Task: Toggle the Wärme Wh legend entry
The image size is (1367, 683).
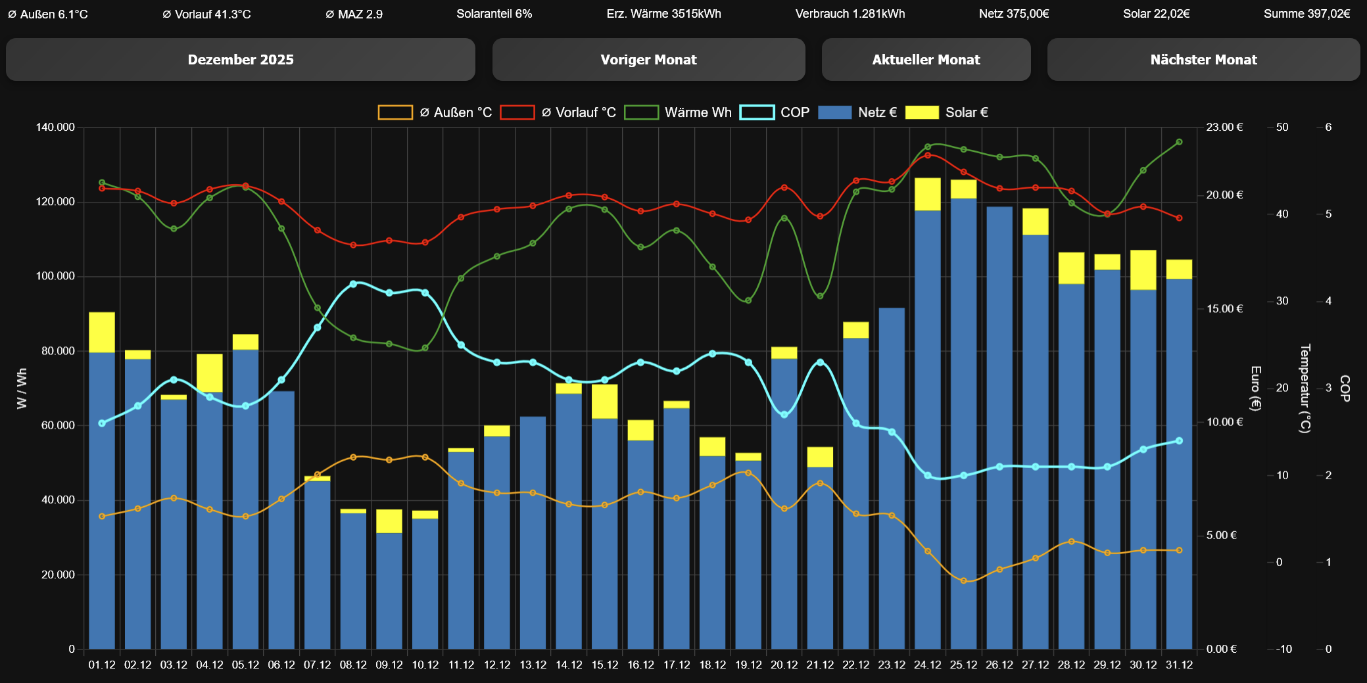Action: point(677,112)
